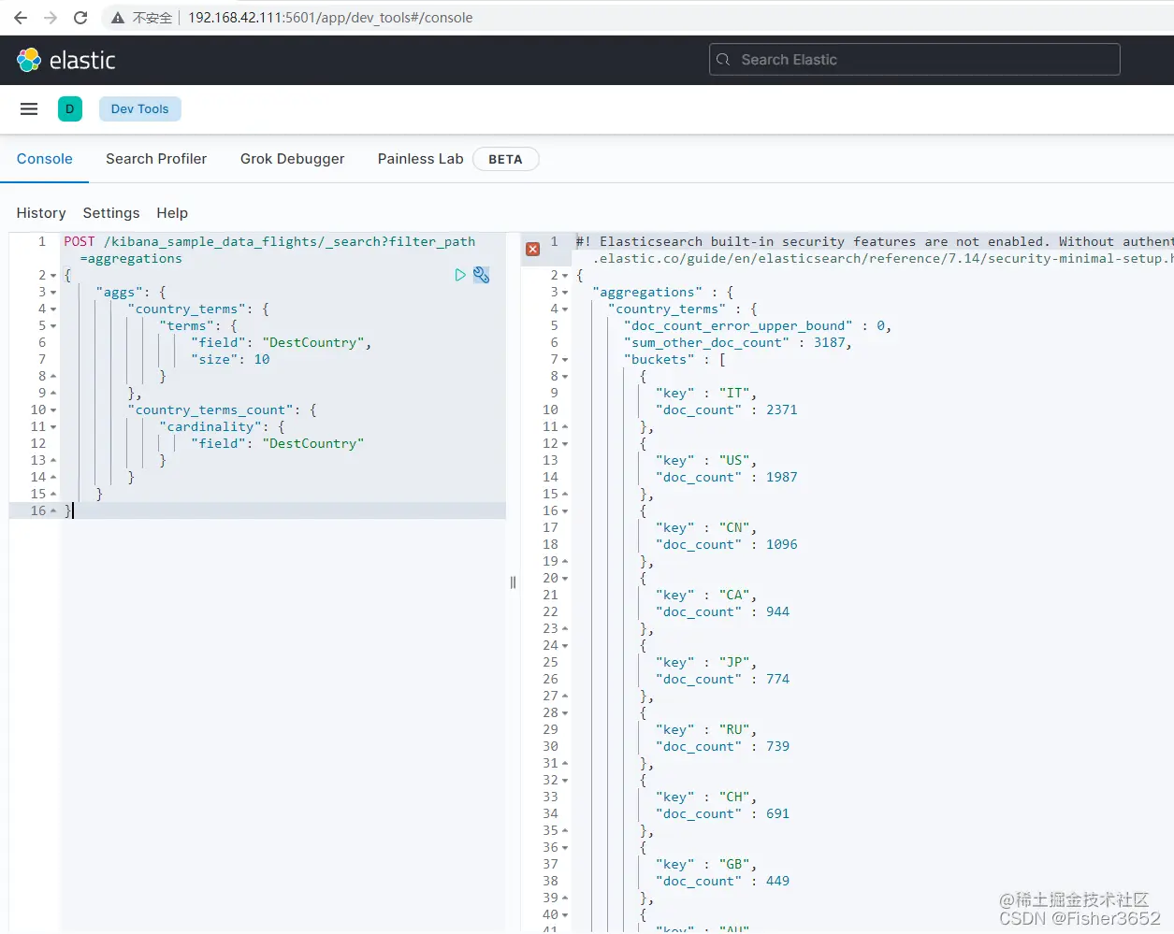Click the key "CN" in response
Viewport: 1174px width, 934px height.
[x=734, y=528]
